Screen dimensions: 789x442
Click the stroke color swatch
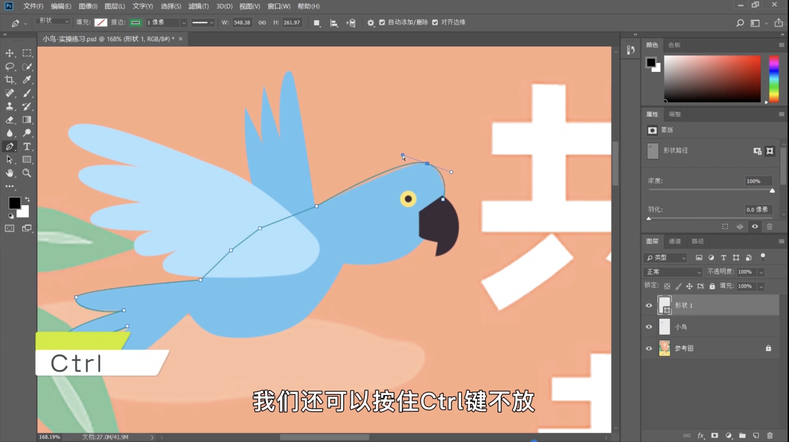click(135, 22)
